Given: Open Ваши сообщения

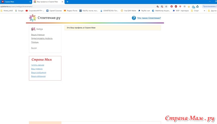Looking at the screenshot, I should 39,73.
